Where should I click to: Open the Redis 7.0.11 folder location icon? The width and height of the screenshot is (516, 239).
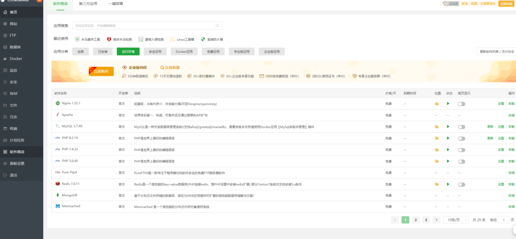tap(437, 185)
